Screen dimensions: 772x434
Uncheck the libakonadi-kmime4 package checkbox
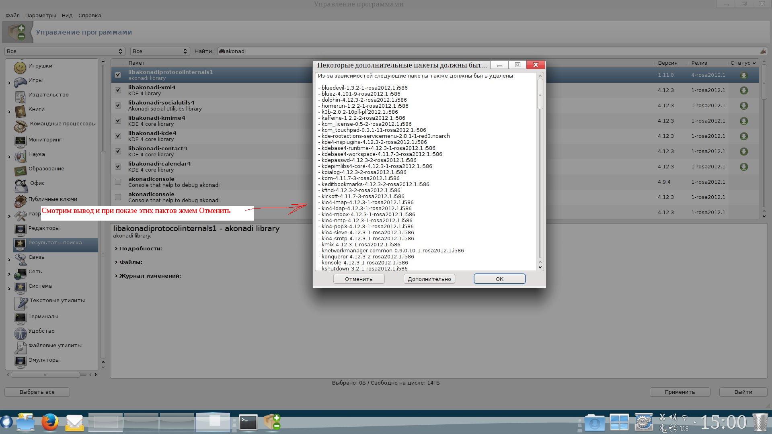tap(118, 121)
